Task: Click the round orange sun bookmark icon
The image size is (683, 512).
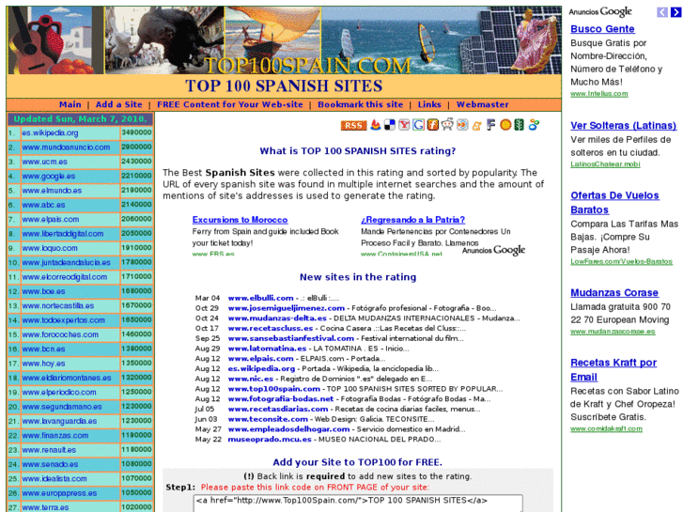Action: (x=505, y=125)
